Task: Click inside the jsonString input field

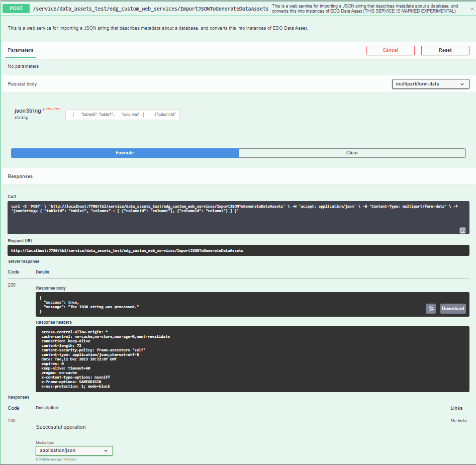Action: [122, 115]
